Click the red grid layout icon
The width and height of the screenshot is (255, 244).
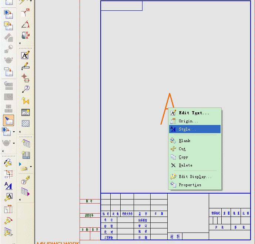[9, 174]
